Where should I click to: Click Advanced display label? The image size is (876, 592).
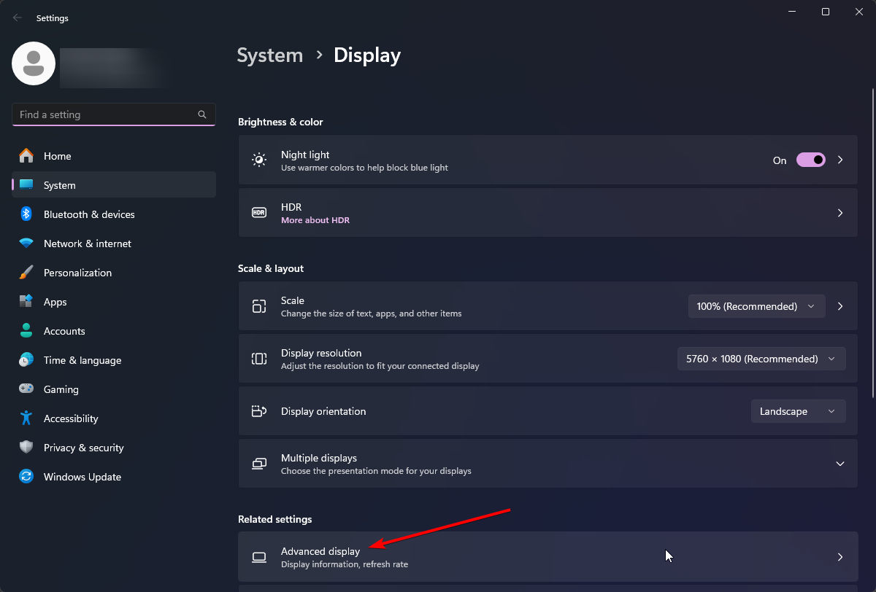click(320, 551)
